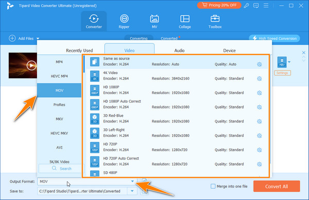Open settings gear for HD 1080P Auto Correct
The width and height of the screenshot is (309, 200).
(x=260, y=107)
